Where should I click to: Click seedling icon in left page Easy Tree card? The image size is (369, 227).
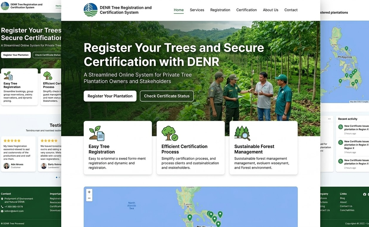pos(8,76)
